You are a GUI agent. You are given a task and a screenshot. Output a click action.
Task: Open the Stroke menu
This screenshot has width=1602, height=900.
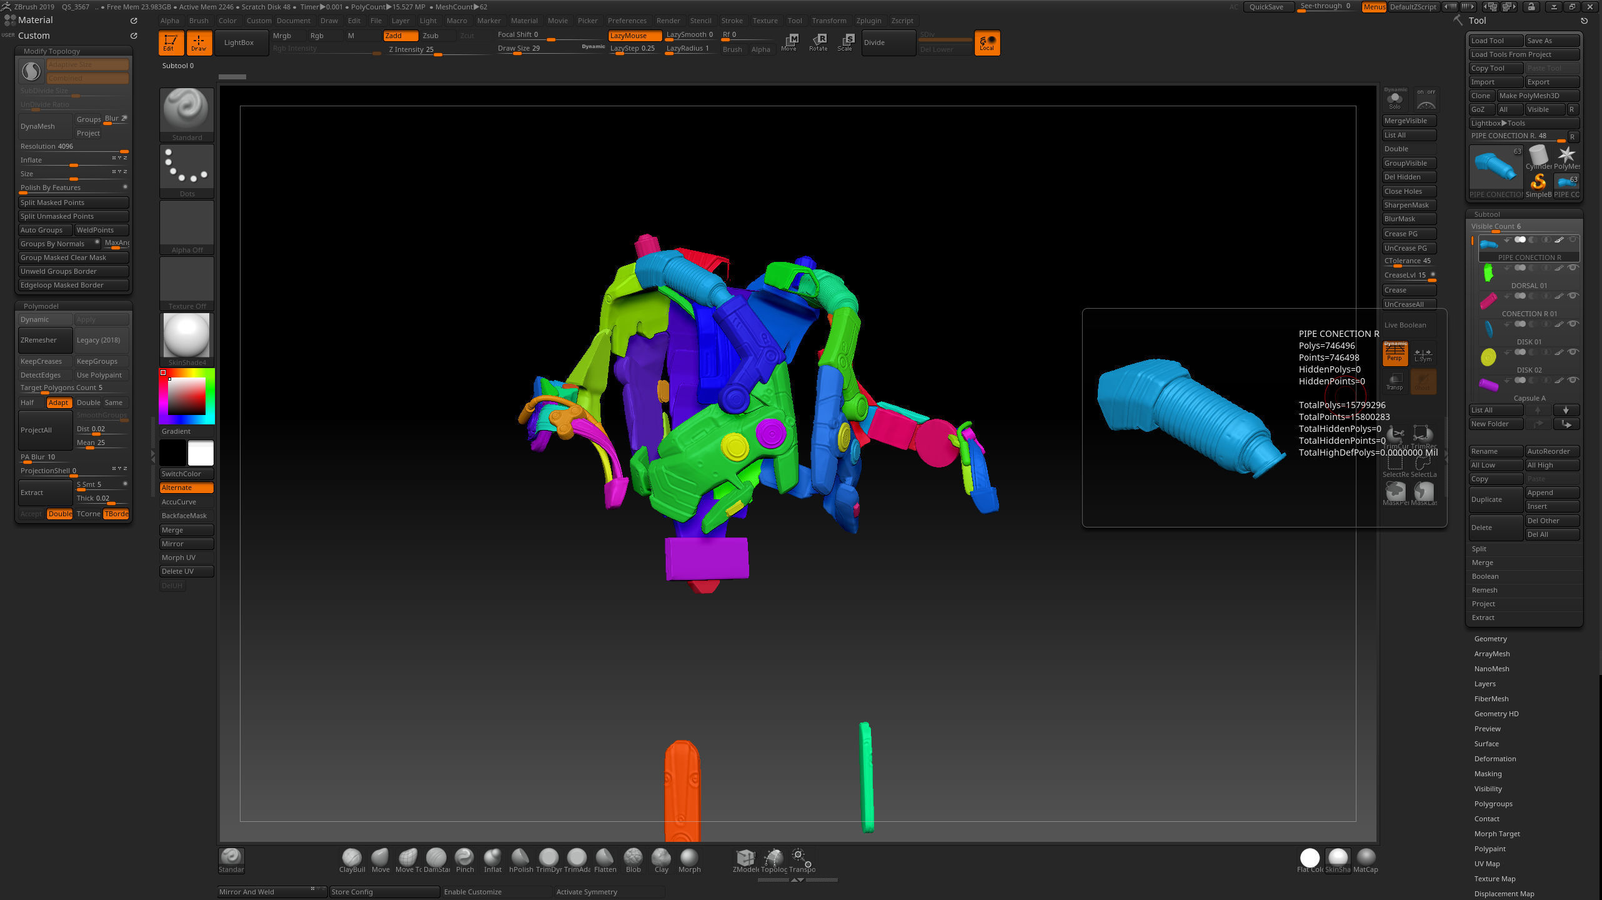tap(732, 21)
